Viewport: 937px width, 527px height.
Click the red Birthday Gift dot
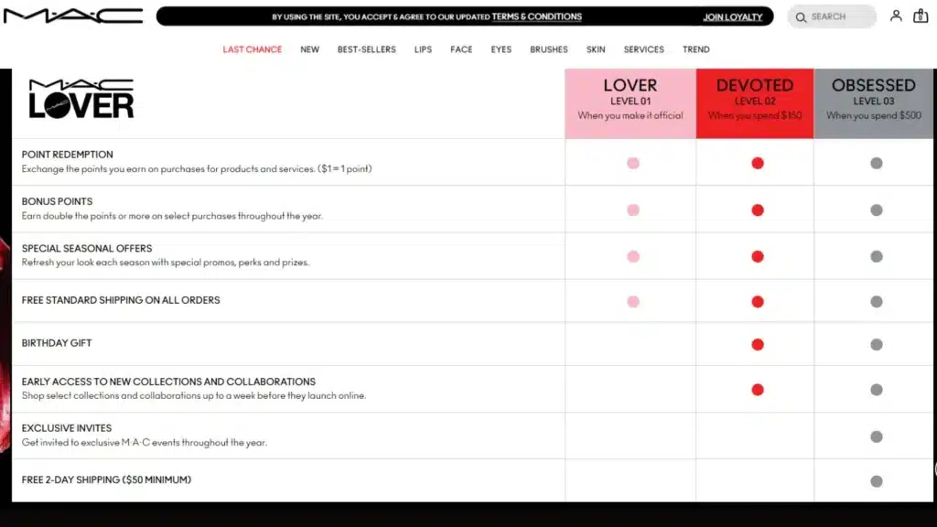[757, 344]
